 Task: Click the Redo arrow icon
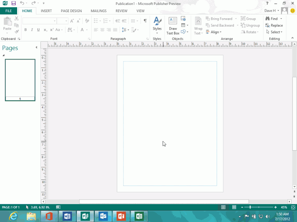[x=34, y=3]
